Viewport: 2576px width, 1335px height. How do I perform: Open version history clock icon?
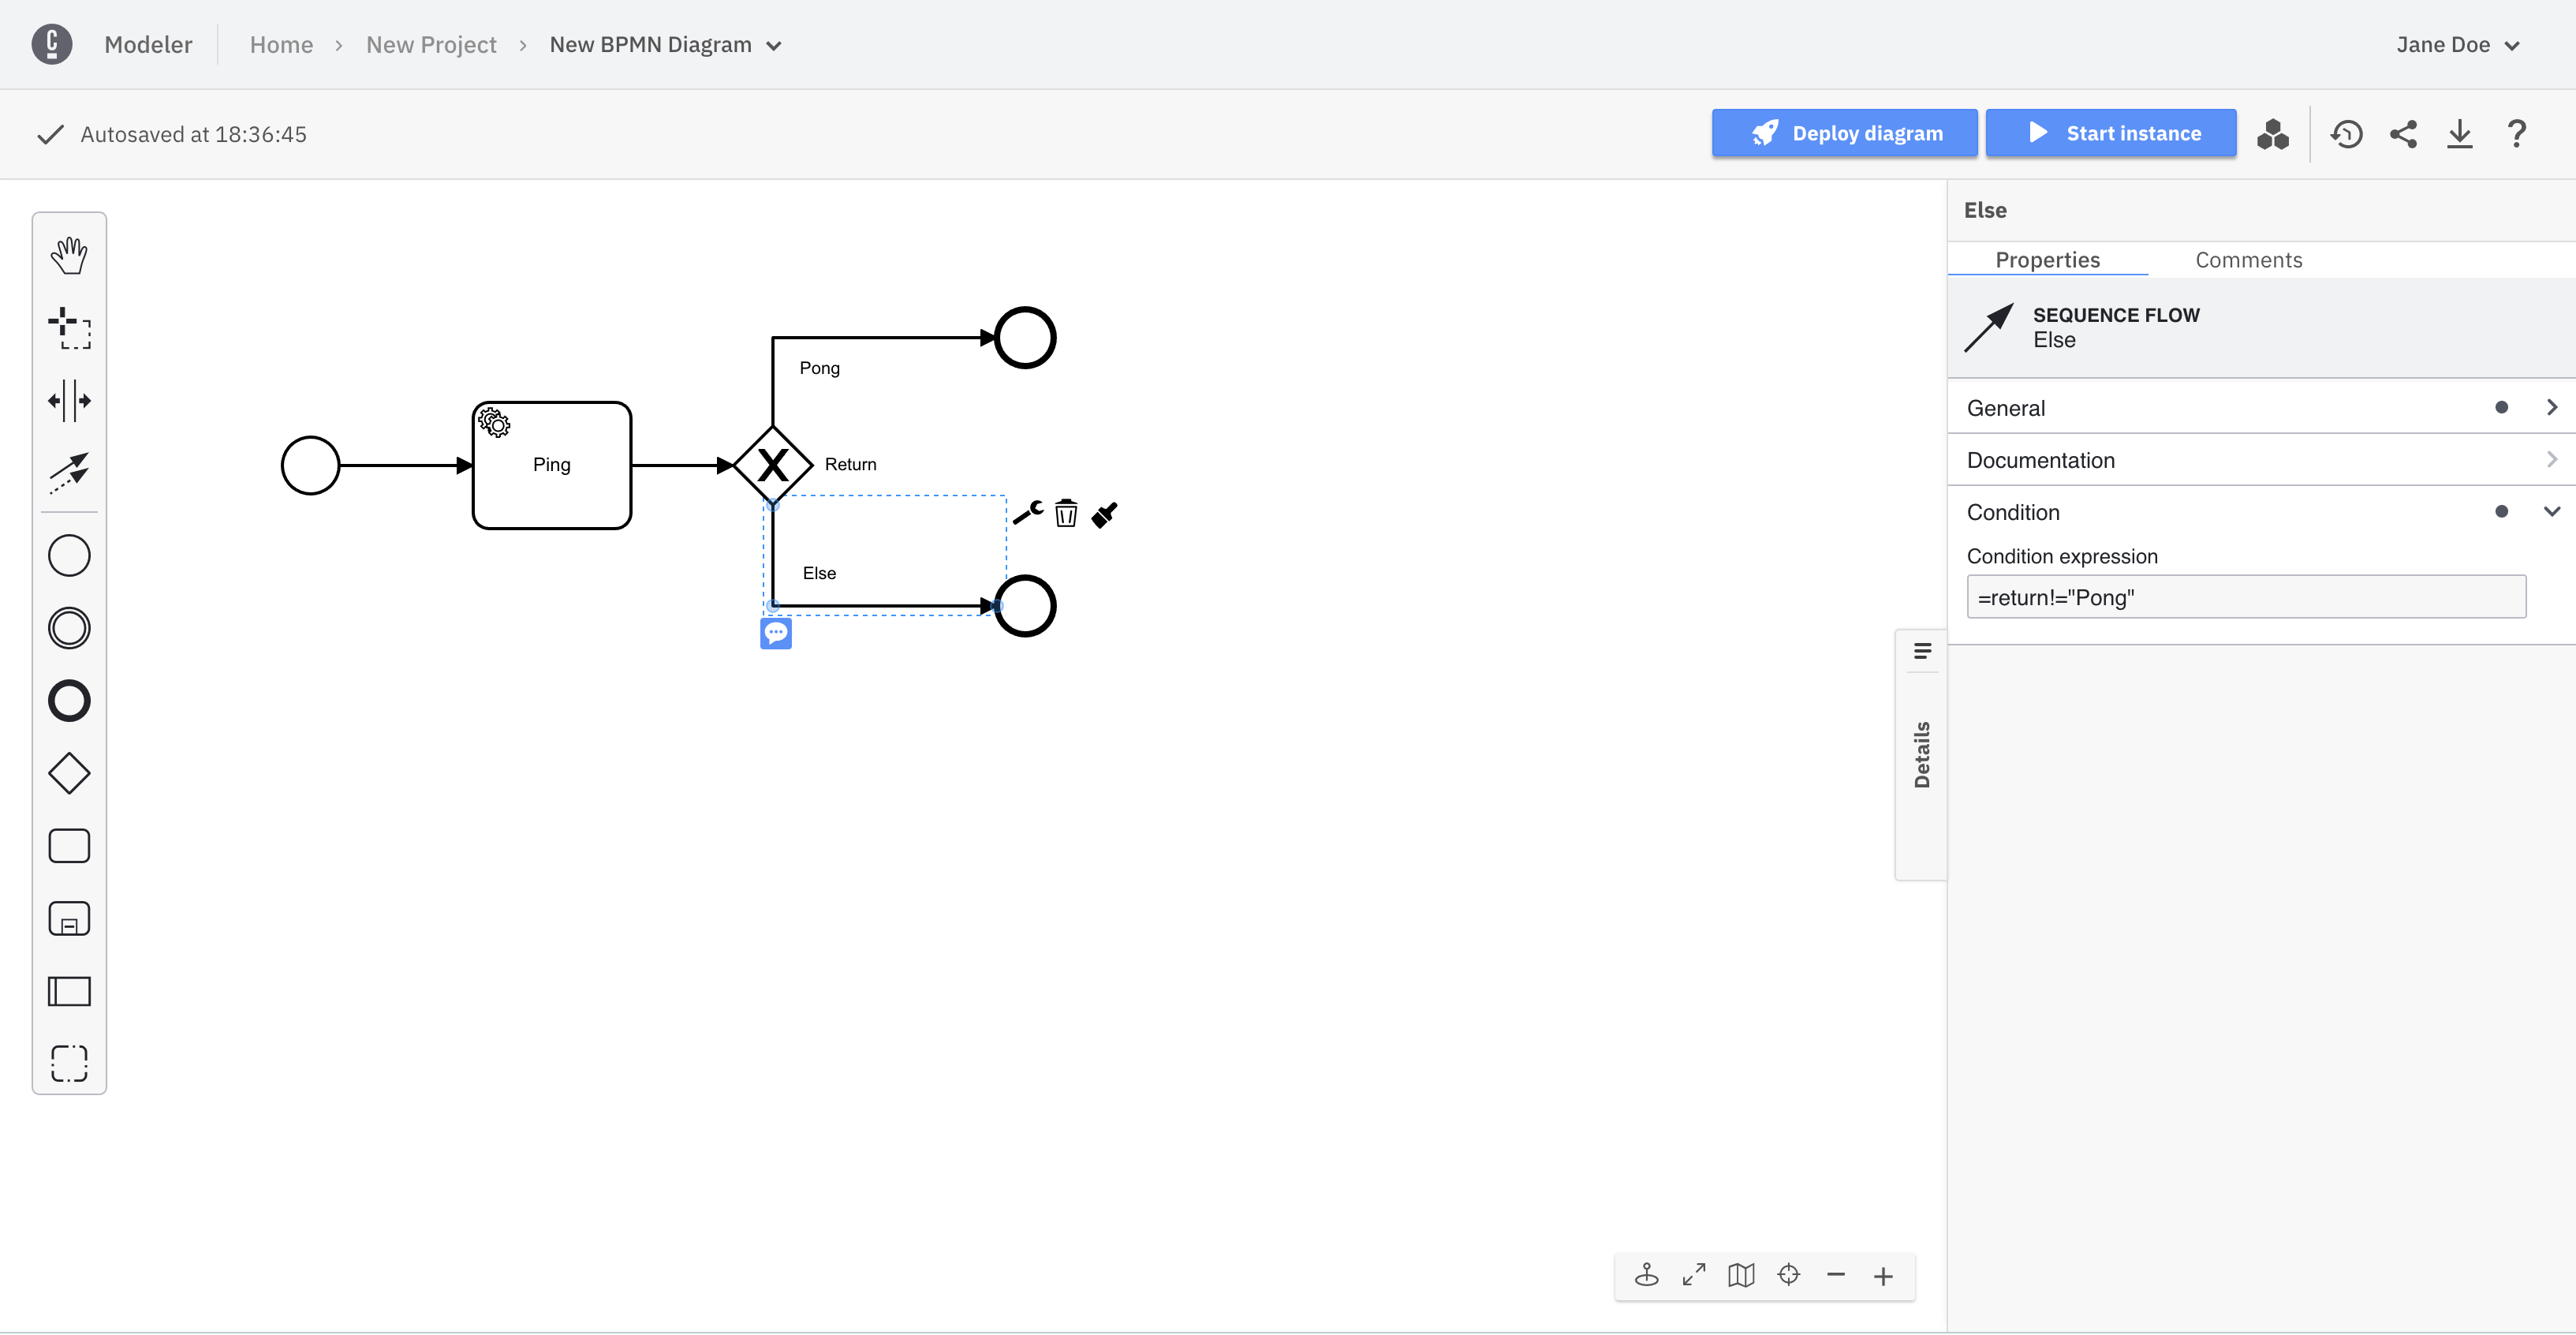[x=2346, y=134]
